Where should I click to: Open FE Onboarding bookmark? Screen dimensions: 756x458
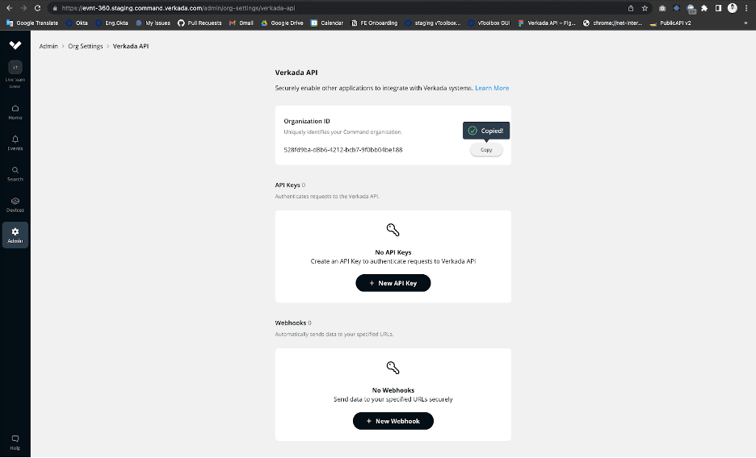pos(374,23)
